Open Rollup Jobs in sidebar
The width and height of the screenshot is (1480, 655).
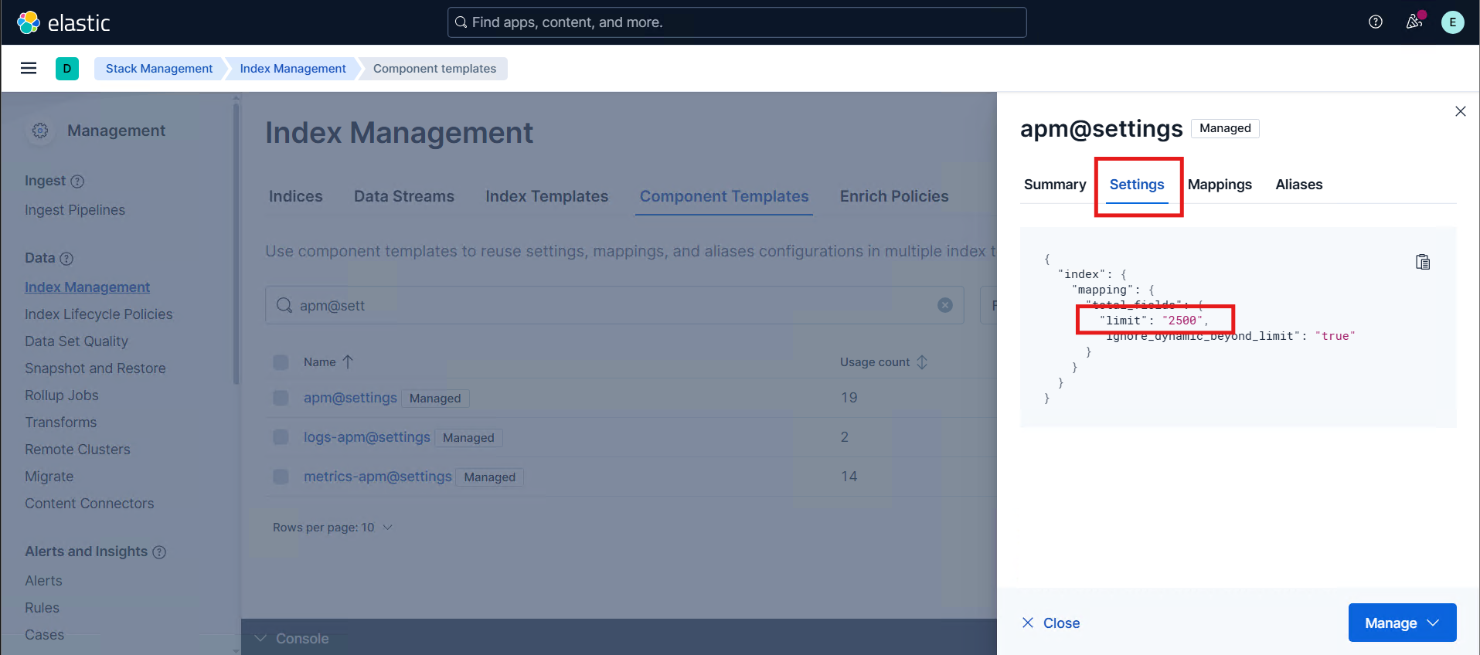62,395
